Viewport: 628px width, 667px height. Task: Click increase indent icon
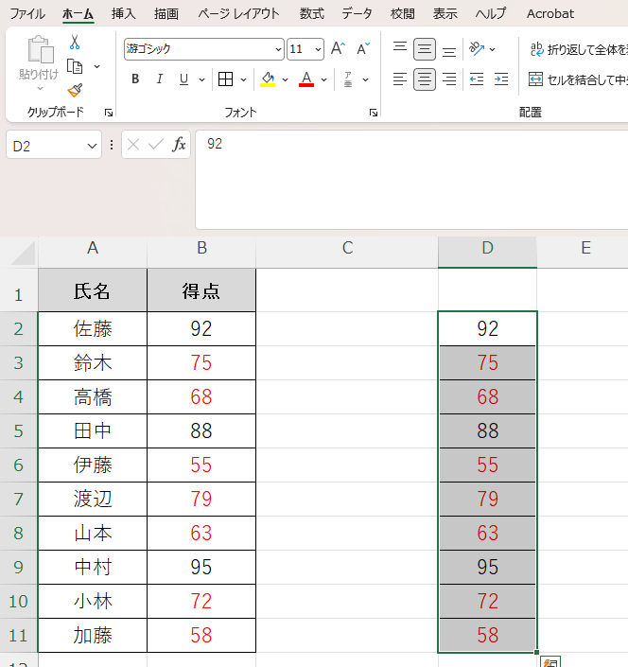pyautogui.click(x=501, y=79)
